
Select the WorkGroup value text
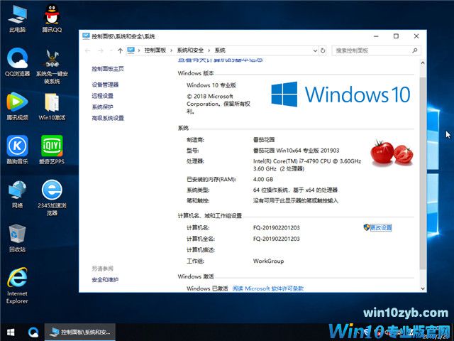pos(268,261)
